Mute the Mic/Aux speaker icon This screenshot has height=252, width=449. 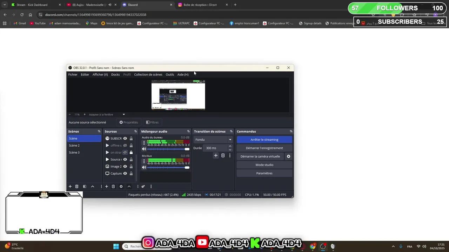(144, 168)
